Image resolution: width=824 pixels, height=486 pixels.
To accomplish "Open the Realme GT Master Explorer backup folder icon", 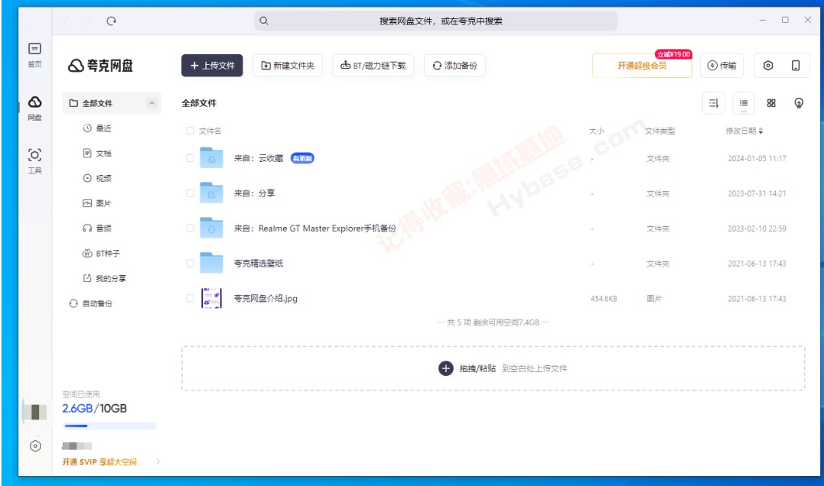I will [211, 228].
